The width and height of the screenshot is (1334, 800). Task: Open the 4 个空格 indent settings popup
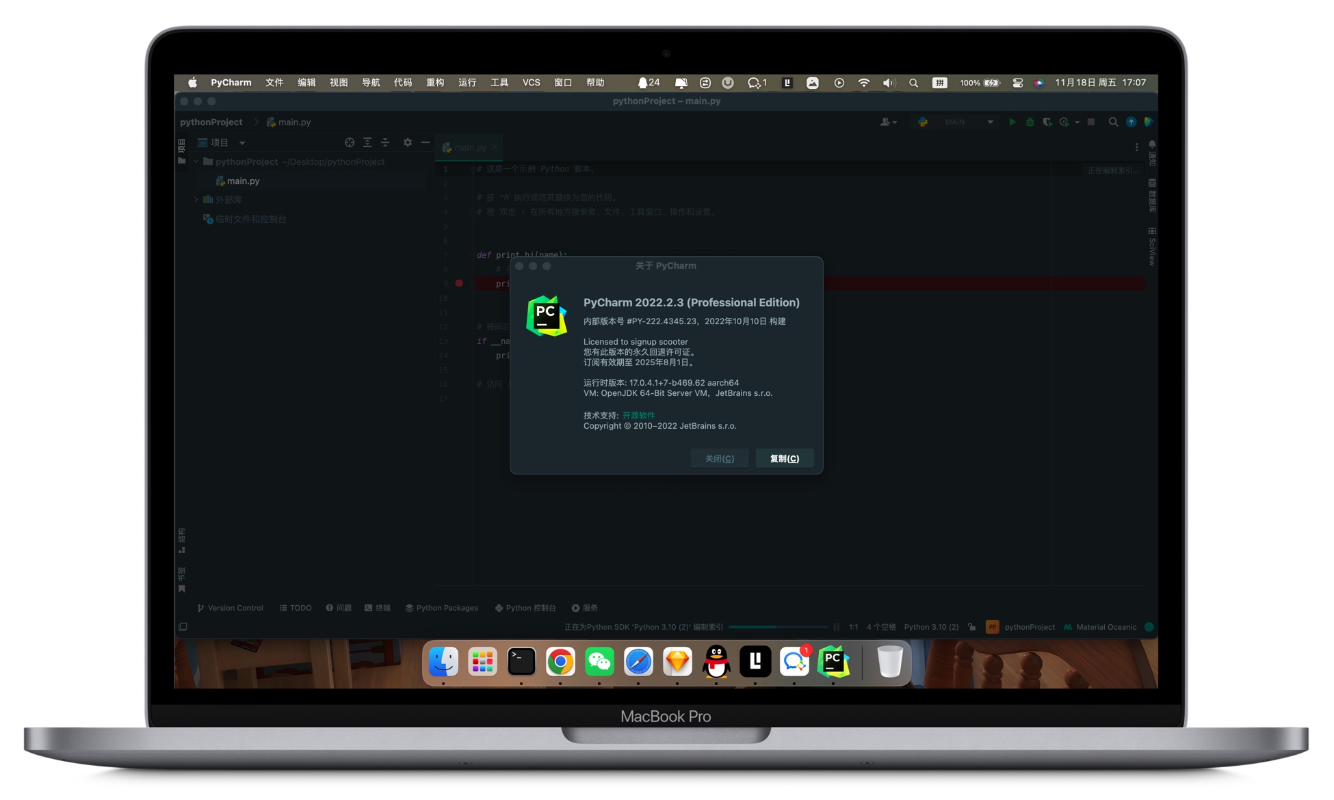pos(881,627)
